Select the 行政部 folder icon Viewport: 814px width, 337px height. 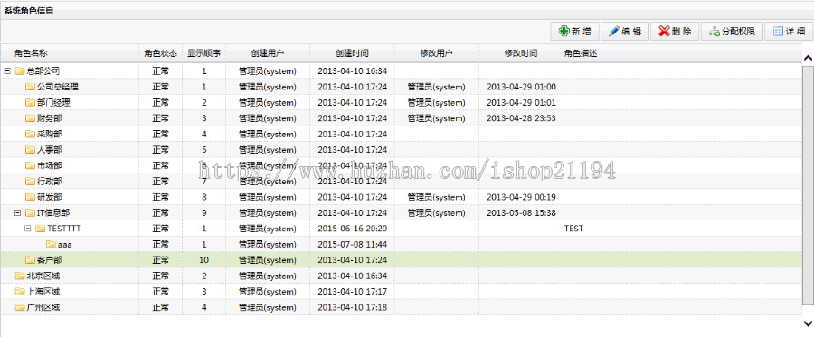coord(30,182)
